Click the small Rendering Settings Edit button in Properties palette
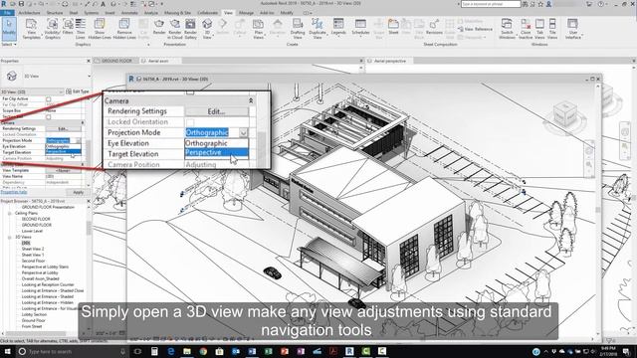The height and width of the screenshot is (358, 637). click(63, 128)
